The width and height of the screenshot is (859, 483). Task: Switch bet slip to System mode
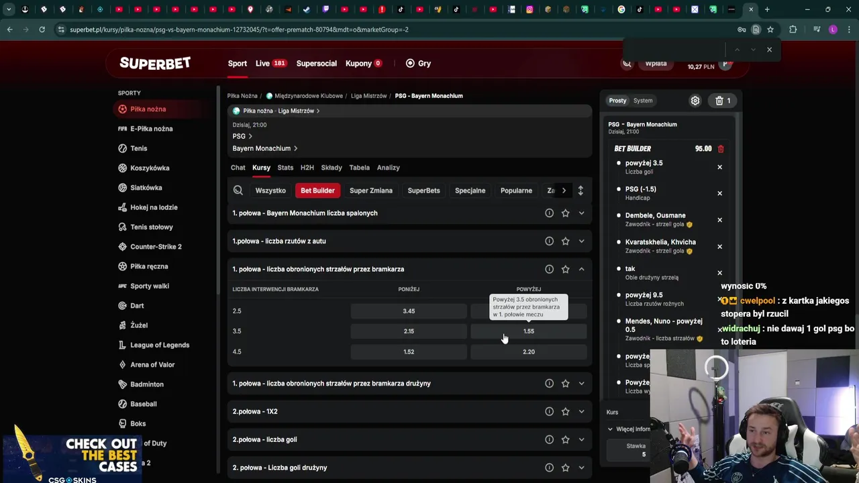click(x=643, y=101)
